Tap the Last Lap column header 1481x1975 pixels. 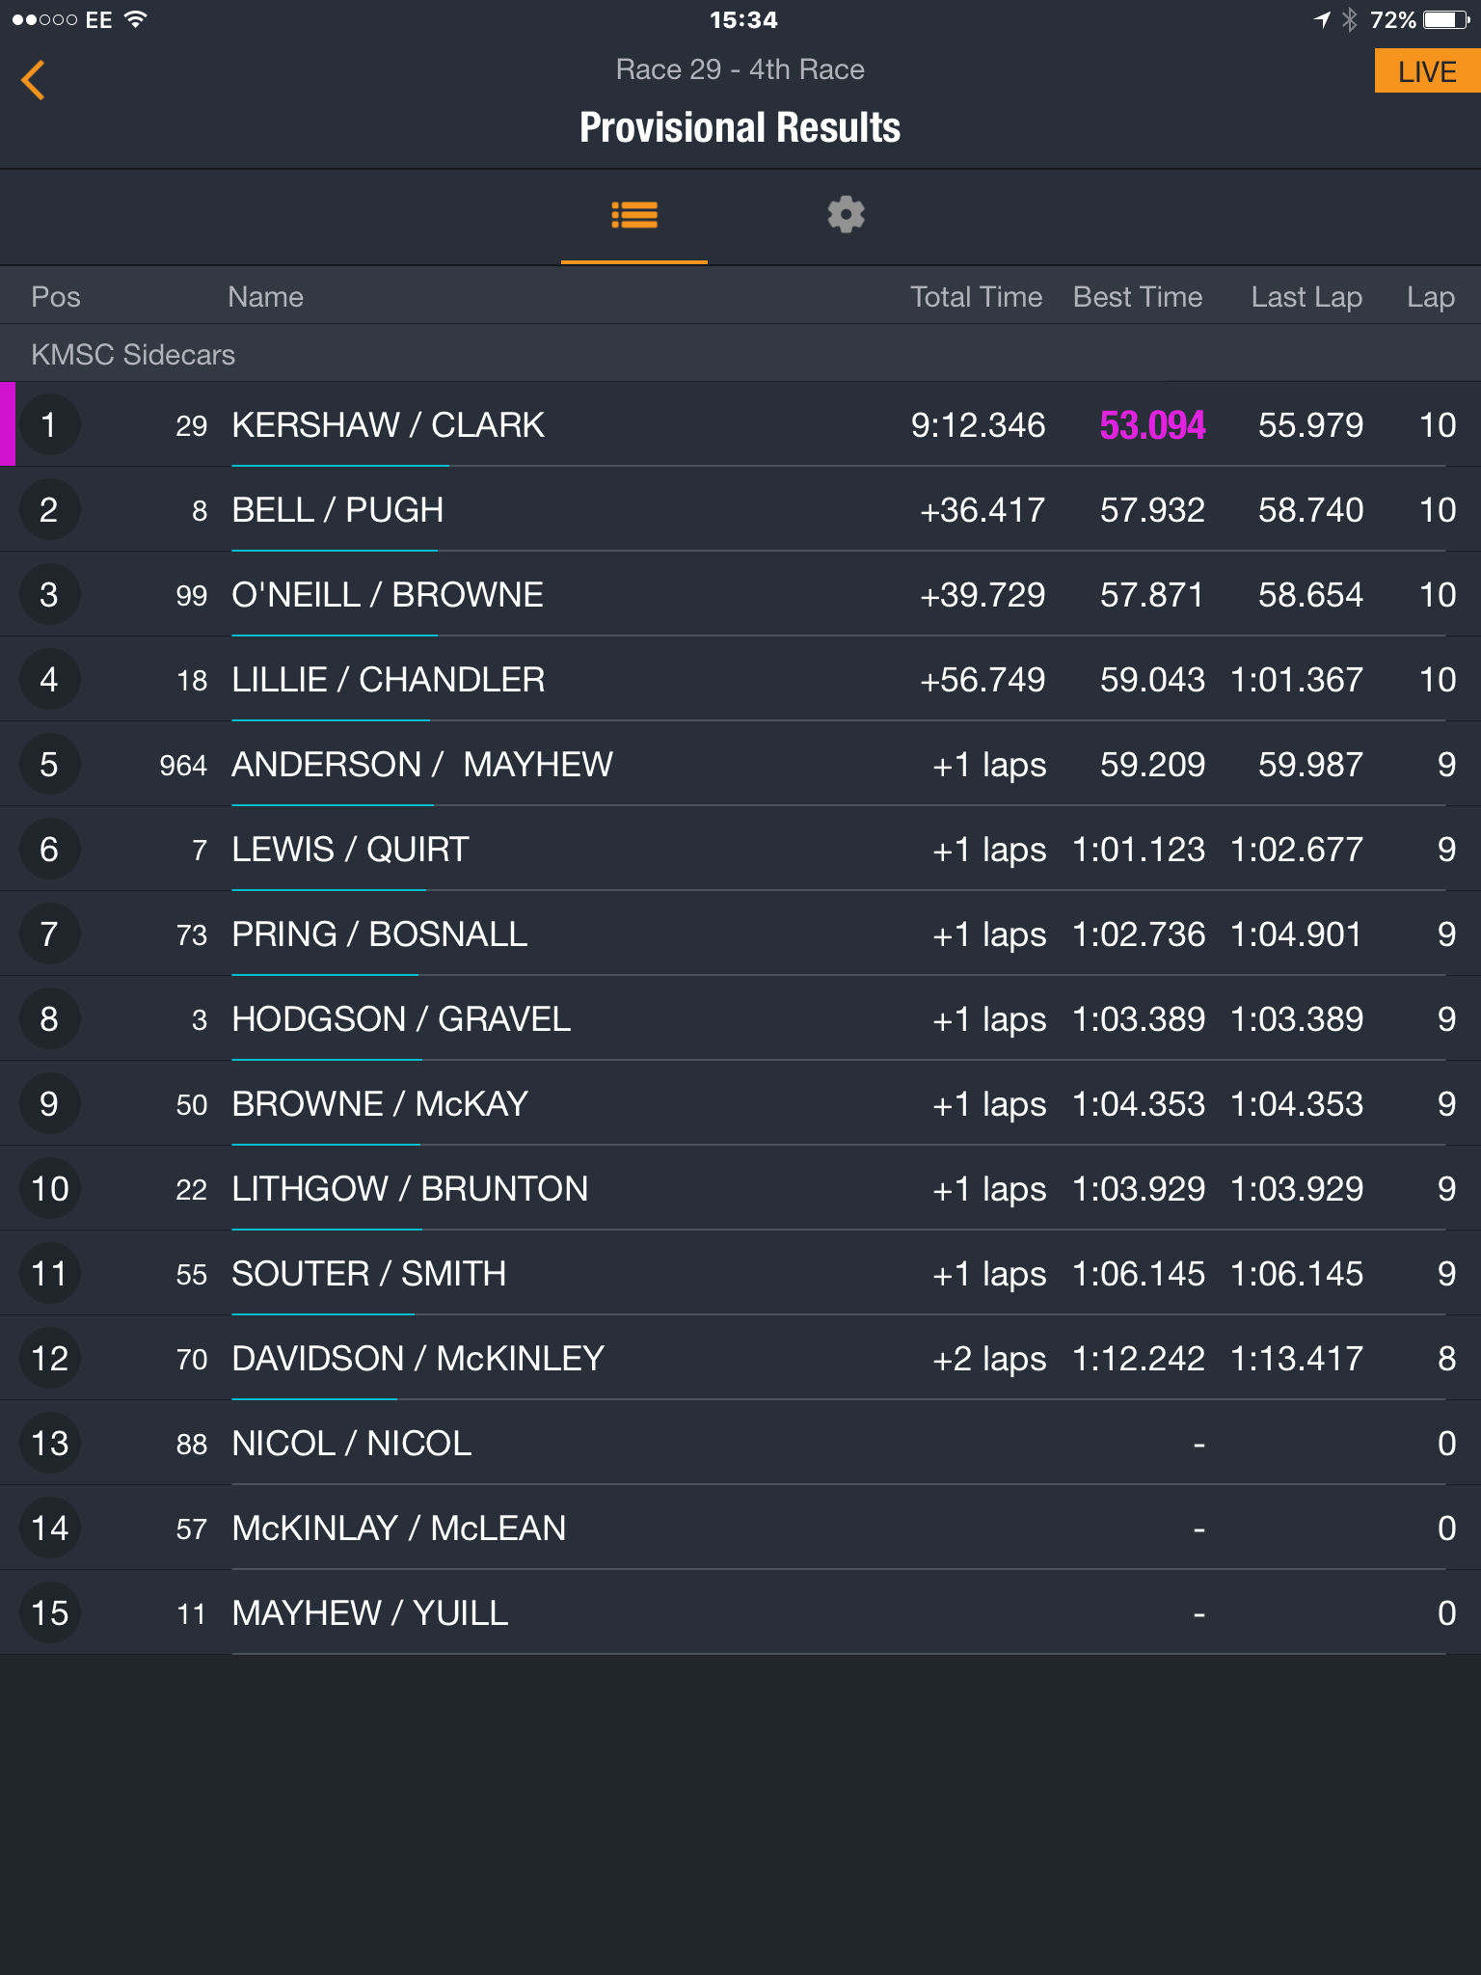(x=1306, y=297)
